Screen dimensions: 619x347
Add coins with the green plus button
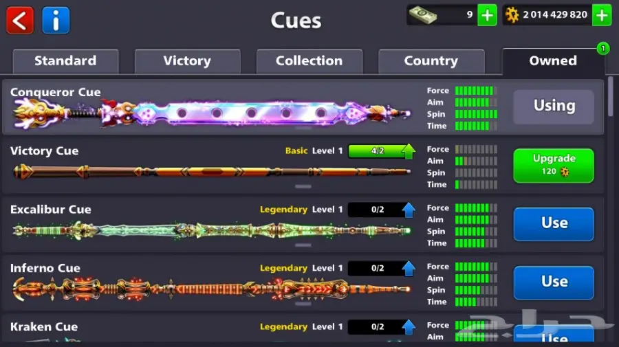coord(602,15)
